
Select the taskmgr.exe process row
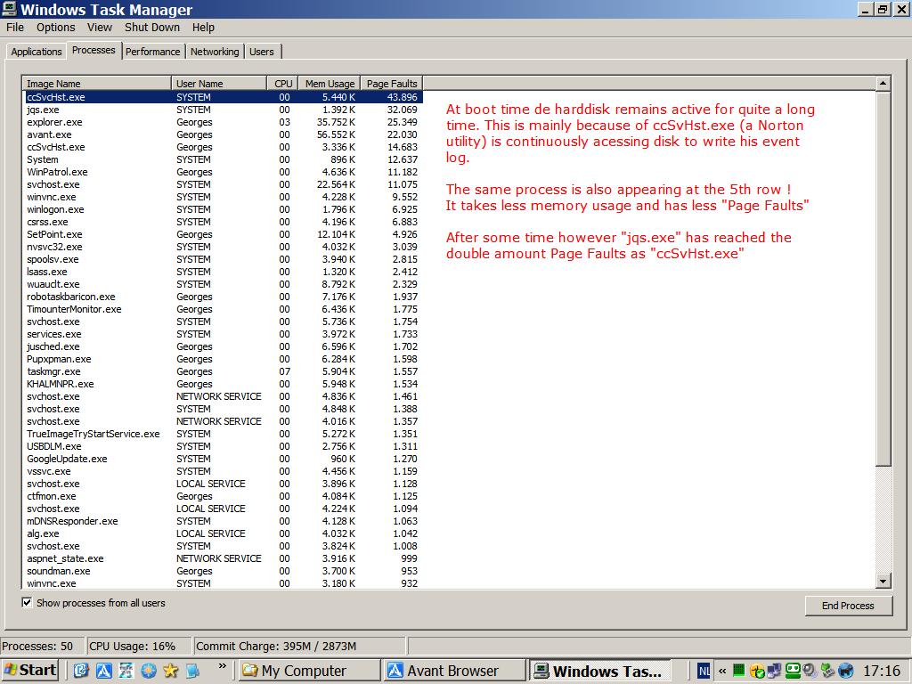click(223, 371)
